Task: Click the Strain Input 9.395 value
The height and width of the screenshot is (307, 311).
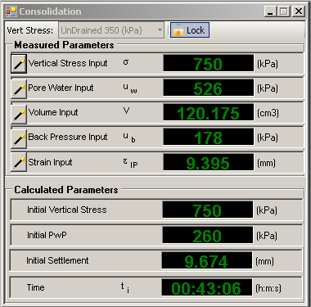Action: click(209, 162)
